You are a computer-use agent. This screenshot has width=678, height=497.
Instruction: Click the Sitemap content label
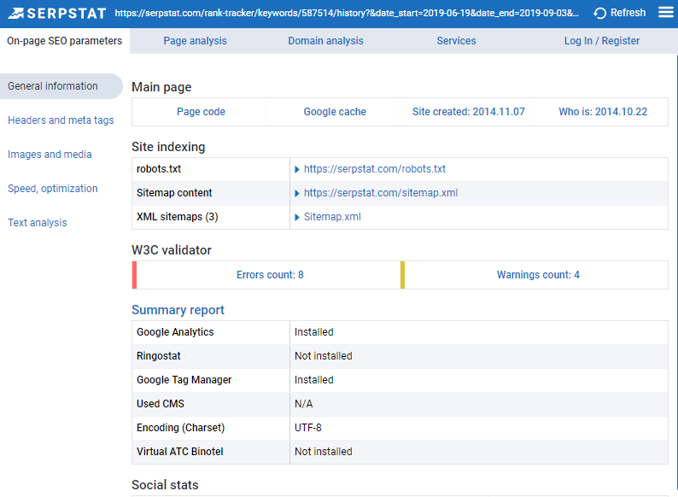coord(174,193)
